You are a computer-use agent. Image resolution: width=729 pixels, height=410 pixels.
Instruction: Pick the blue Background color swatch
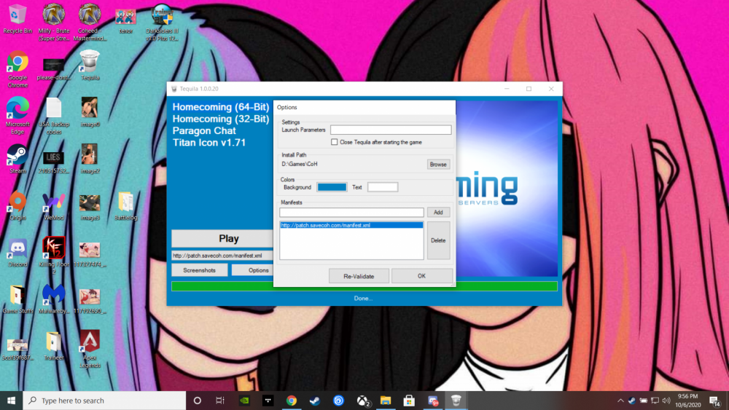coord(332,187)
